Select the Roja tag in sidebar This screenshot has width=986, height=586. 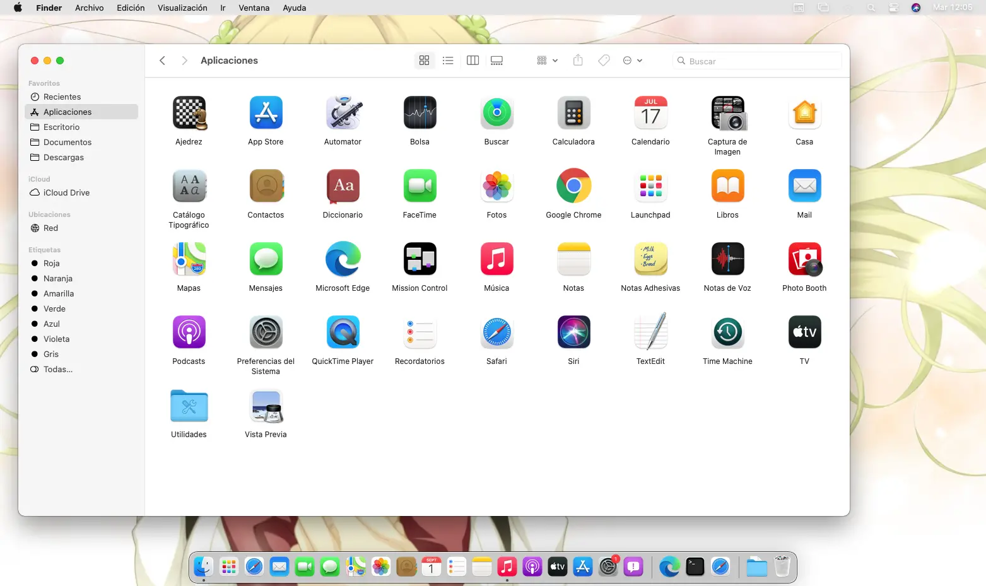pyautogui.click(x=81, y=263)
